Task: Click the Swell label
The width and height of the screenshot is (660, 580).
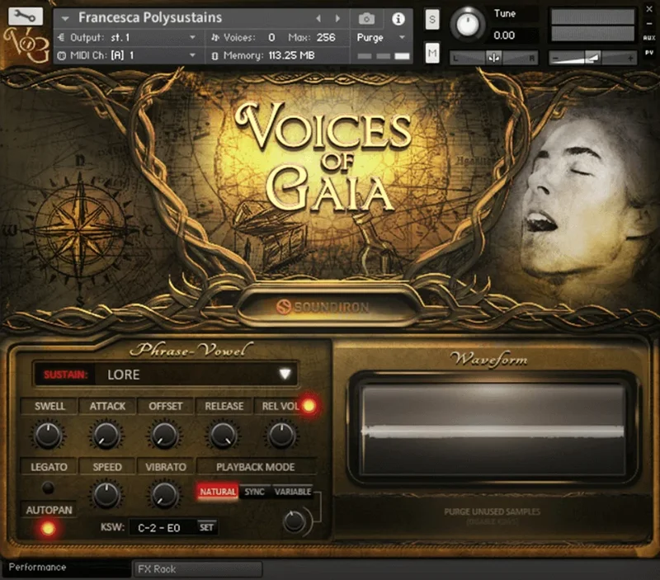Action: click(49, 406)
